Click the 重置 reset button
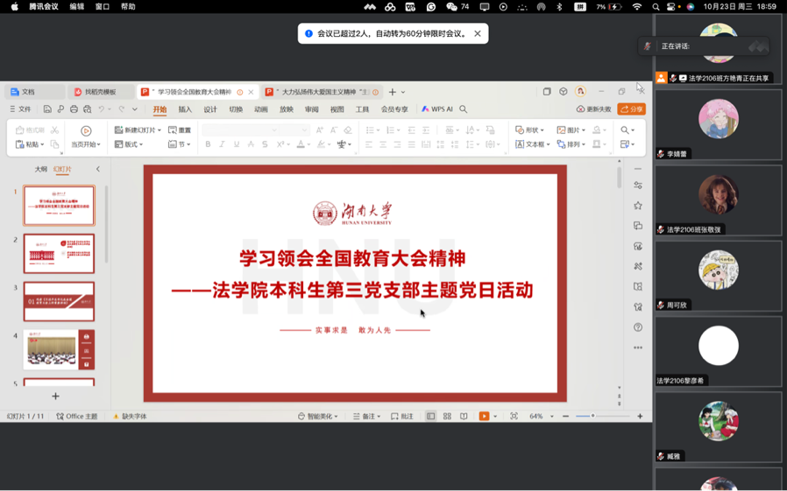The width and height of the screenshot is (787, 491). point(180,130)
